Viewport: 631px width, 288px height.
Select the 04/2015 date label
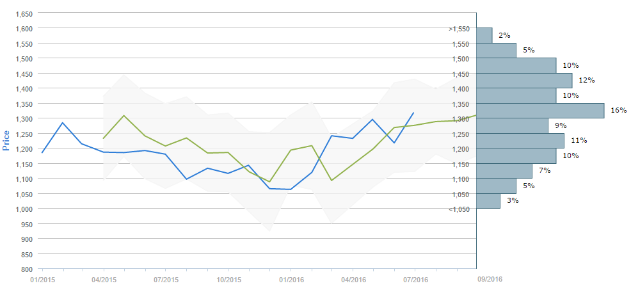coord(104,280)
